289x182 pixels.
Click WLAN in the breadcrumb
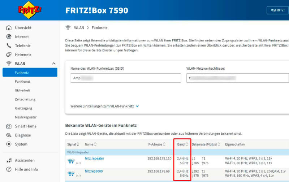[x=79, y=28]
